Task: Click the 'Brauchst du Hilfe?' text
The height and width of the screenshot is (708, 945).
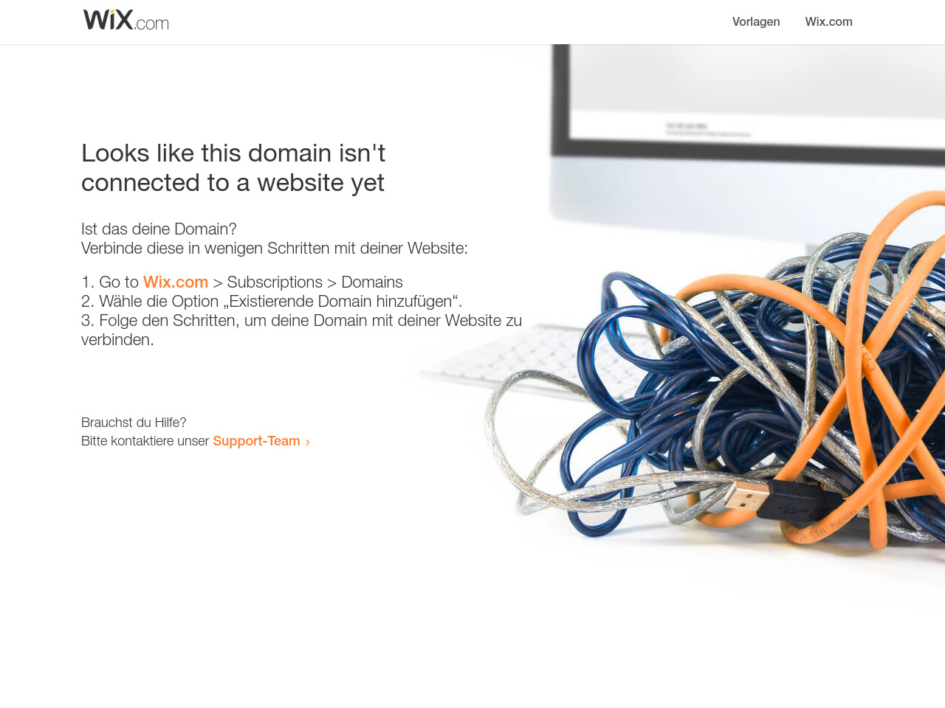Action: [x=134, y=423]
